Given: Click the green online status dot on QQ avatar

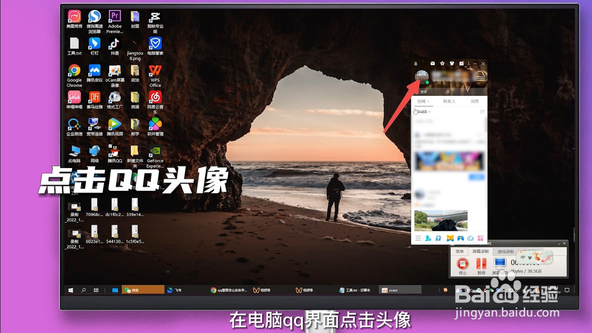Looking at the screenshot, I should (x=427, y=82).
